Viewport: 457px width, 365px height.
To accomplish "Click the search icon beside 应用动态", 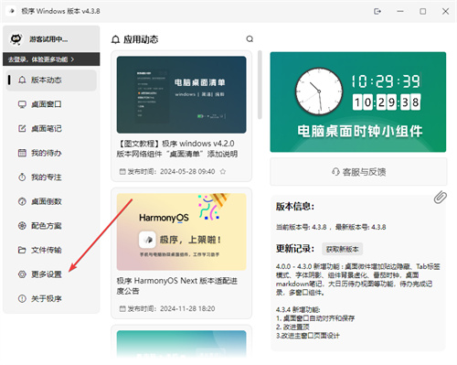I will pos(250,39).
